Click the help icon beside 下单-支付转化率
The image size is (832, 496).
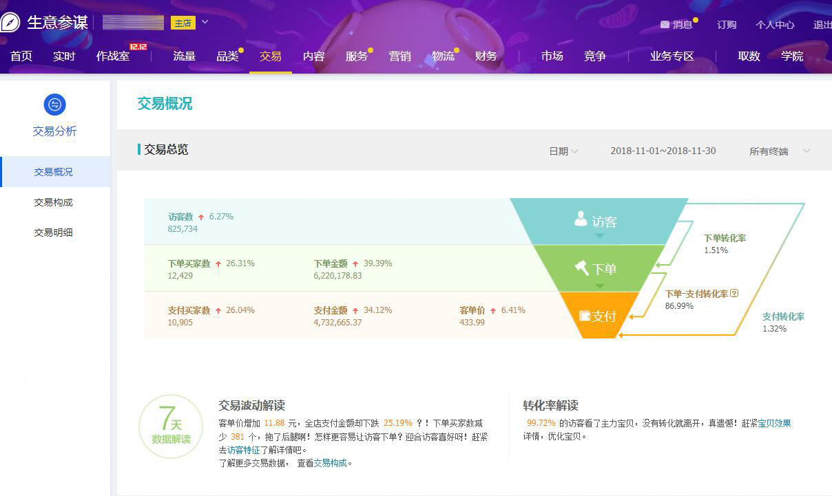[734, 294]
